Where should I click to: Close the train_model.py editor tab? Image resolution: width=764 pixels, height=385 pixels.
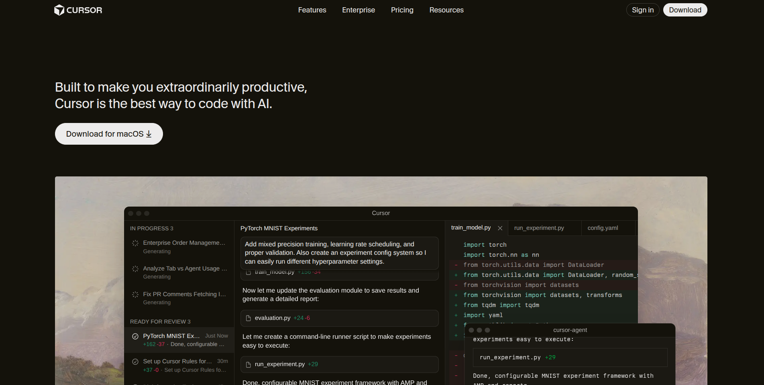500,228
